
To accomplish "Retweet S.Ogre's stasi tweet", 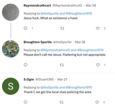I will click(x=61, y=102).
